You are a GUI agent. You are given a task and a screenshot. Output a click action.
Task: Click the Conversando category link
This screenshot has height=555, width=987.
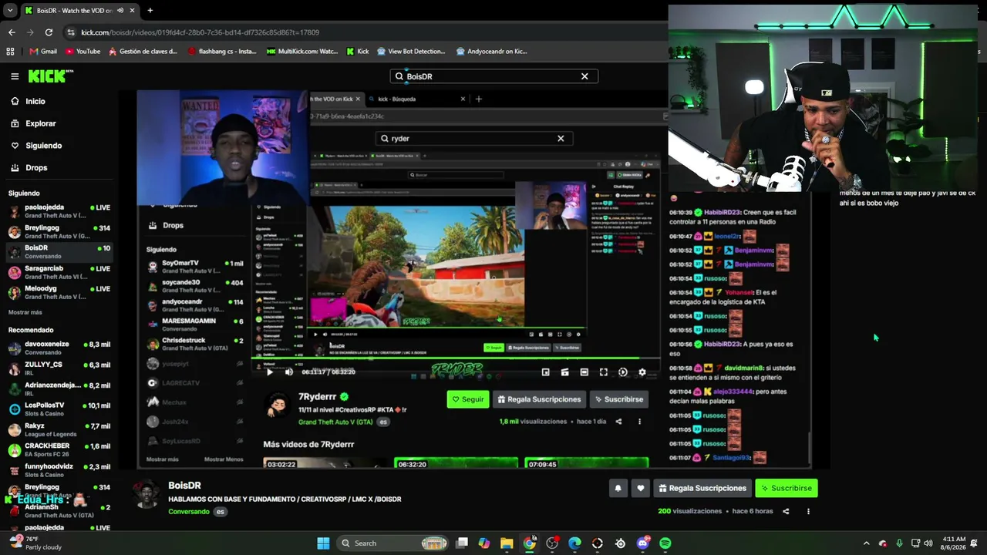[x=189, y=512]
